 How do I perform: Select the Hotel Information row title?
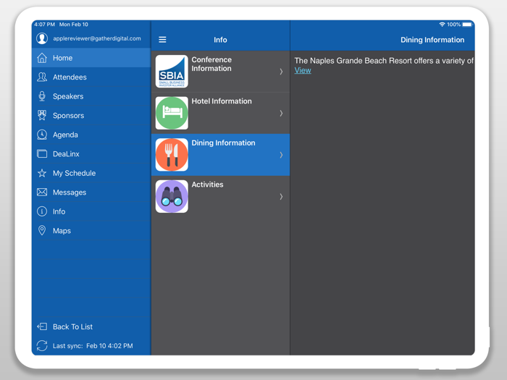222,101
